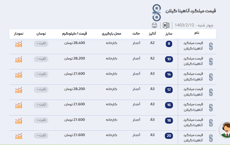This screenshot has width=230, height=145.
Task: Open chart icon for size 14 row
Action: 19,75
